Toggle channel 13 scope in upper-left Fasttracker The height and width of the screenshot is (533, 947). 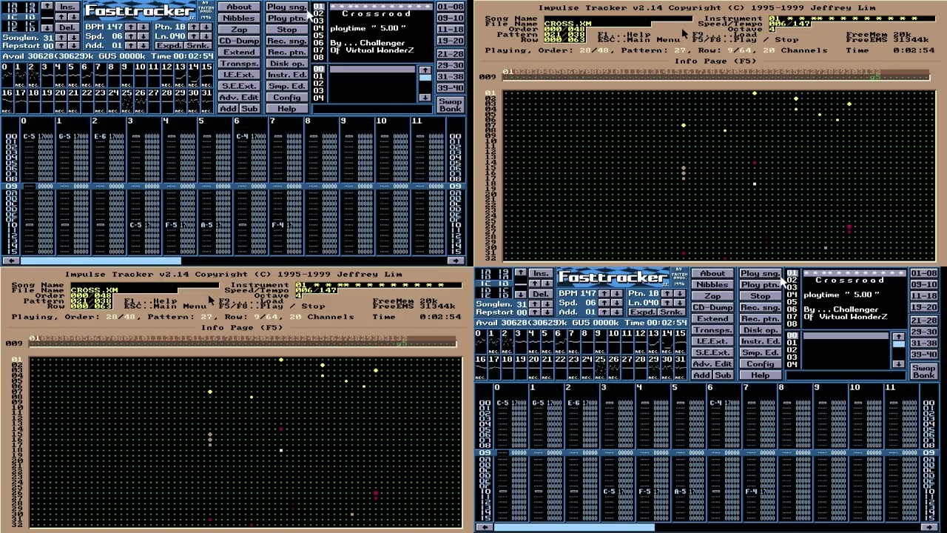[181, 75]
